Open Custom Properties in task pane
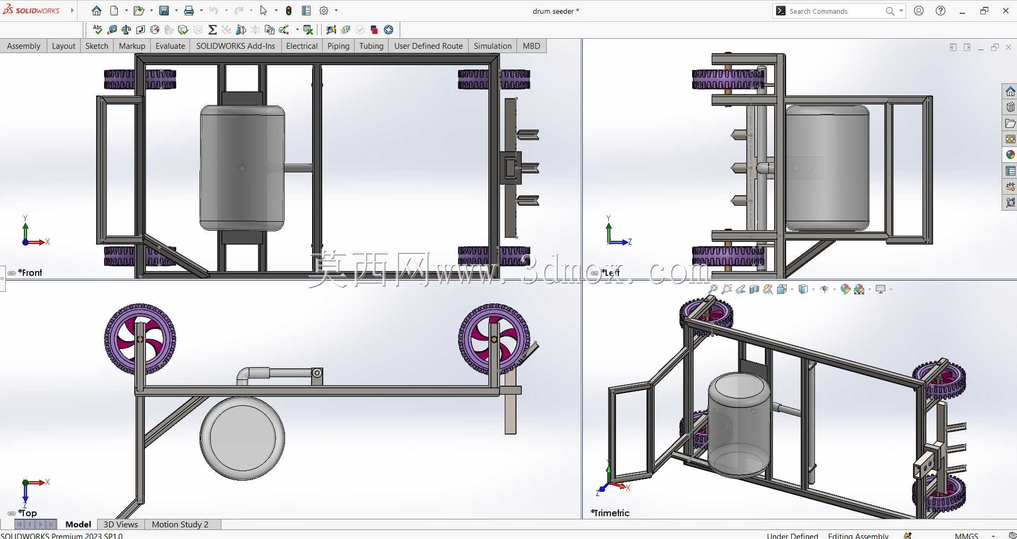The width and height of the screenshot is (1017, 539). [1010, 171]
